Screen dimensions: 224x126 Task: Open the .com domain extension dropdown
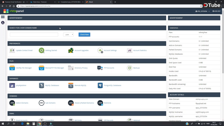[69, 35]
